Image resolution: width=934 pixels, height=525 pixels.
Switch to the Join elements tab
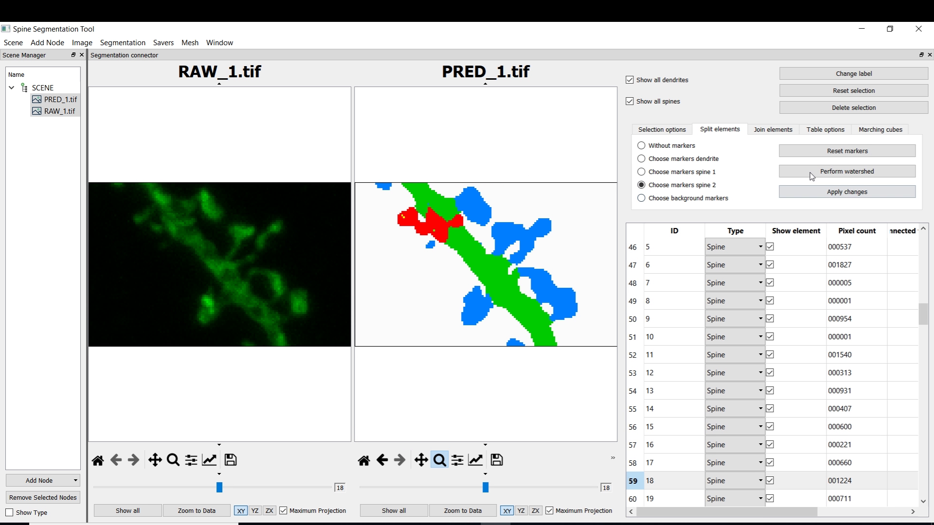[772, 129]
